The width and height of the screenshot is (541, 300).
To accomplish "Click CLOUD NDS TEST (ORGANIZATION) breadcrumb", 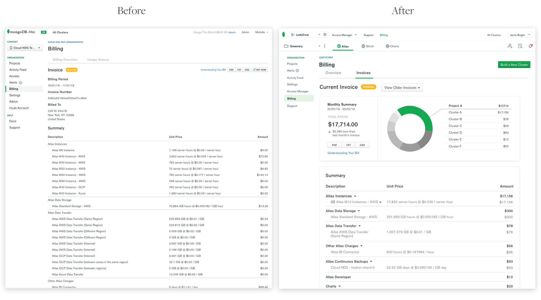I will point(65,42).
